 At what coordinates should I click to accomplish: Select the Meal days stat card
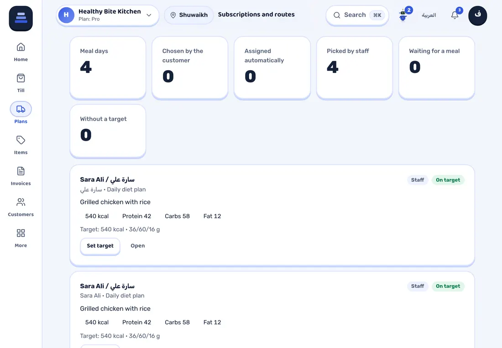(x=108, y=68)
